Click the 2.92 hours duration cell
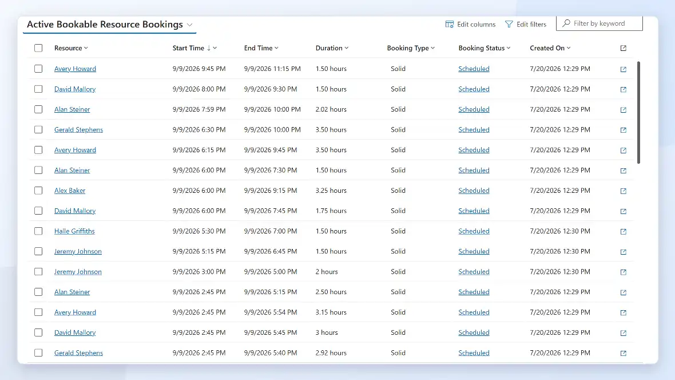 pyautogui.click(x=331, y=353)
